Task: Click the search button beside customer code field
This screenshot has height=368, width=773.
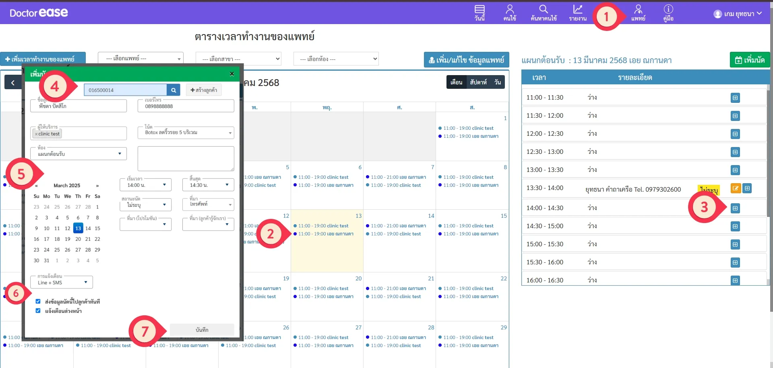Action: pos(173,90)
